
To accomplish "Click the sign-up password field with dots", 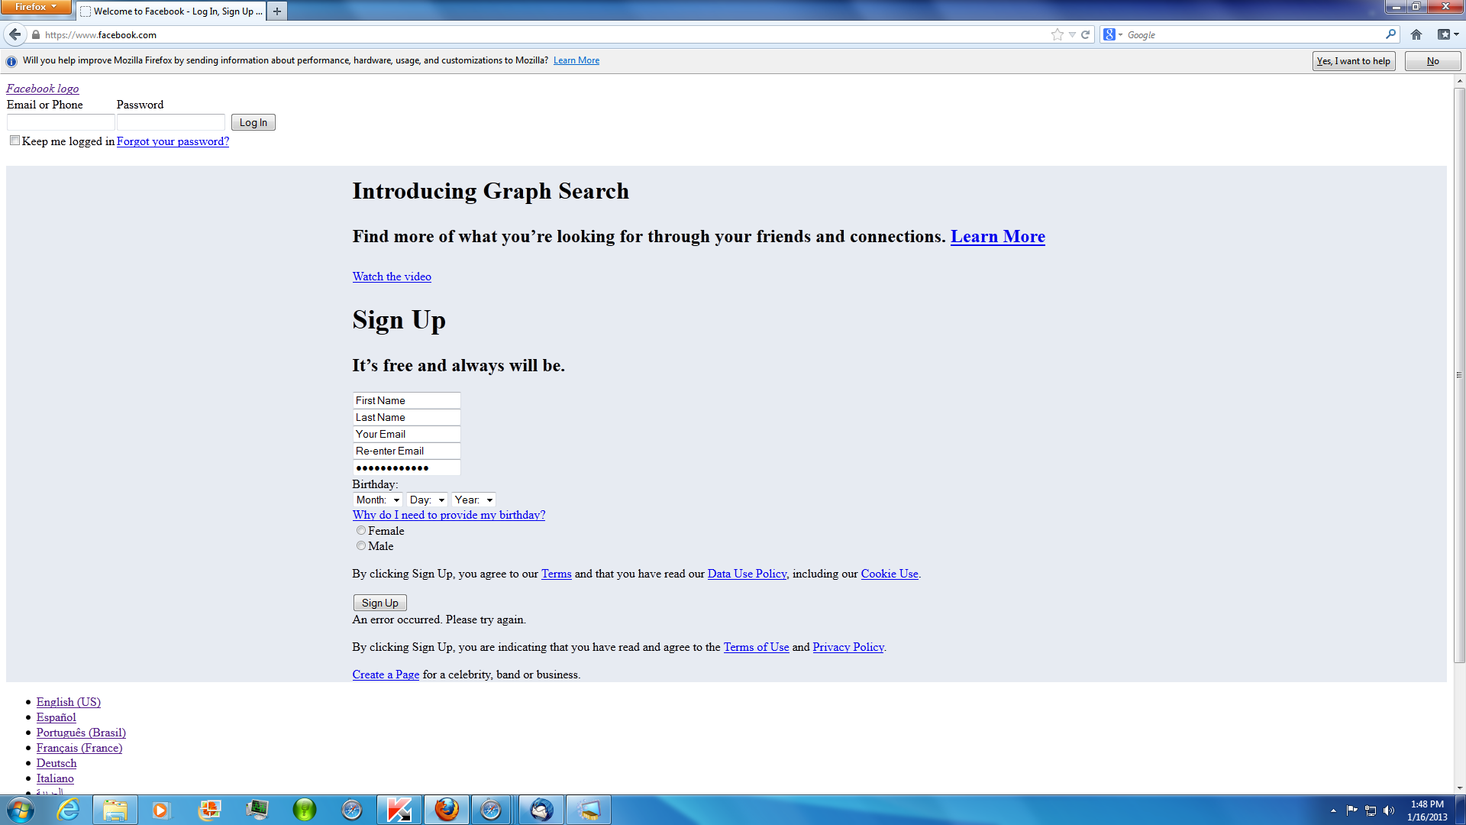I will pos(406,467).
